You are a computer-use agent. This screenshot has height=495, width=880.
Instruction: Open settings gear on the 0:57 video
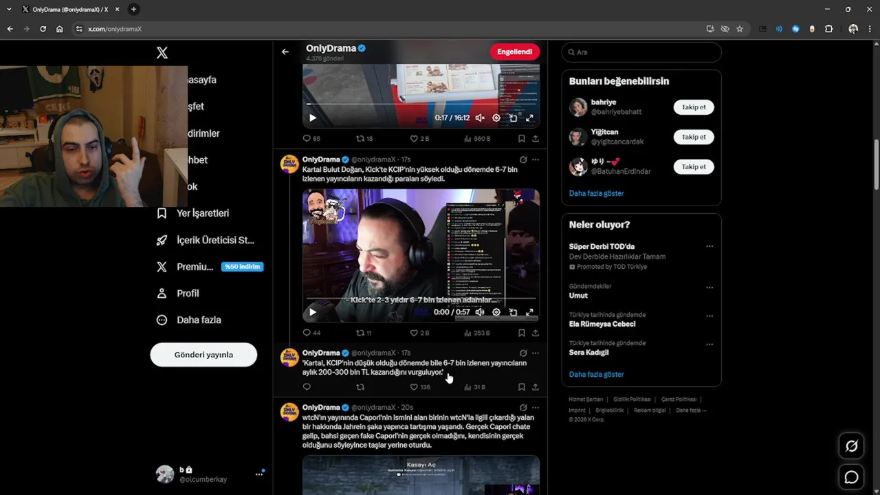click(x=496, y=312)
